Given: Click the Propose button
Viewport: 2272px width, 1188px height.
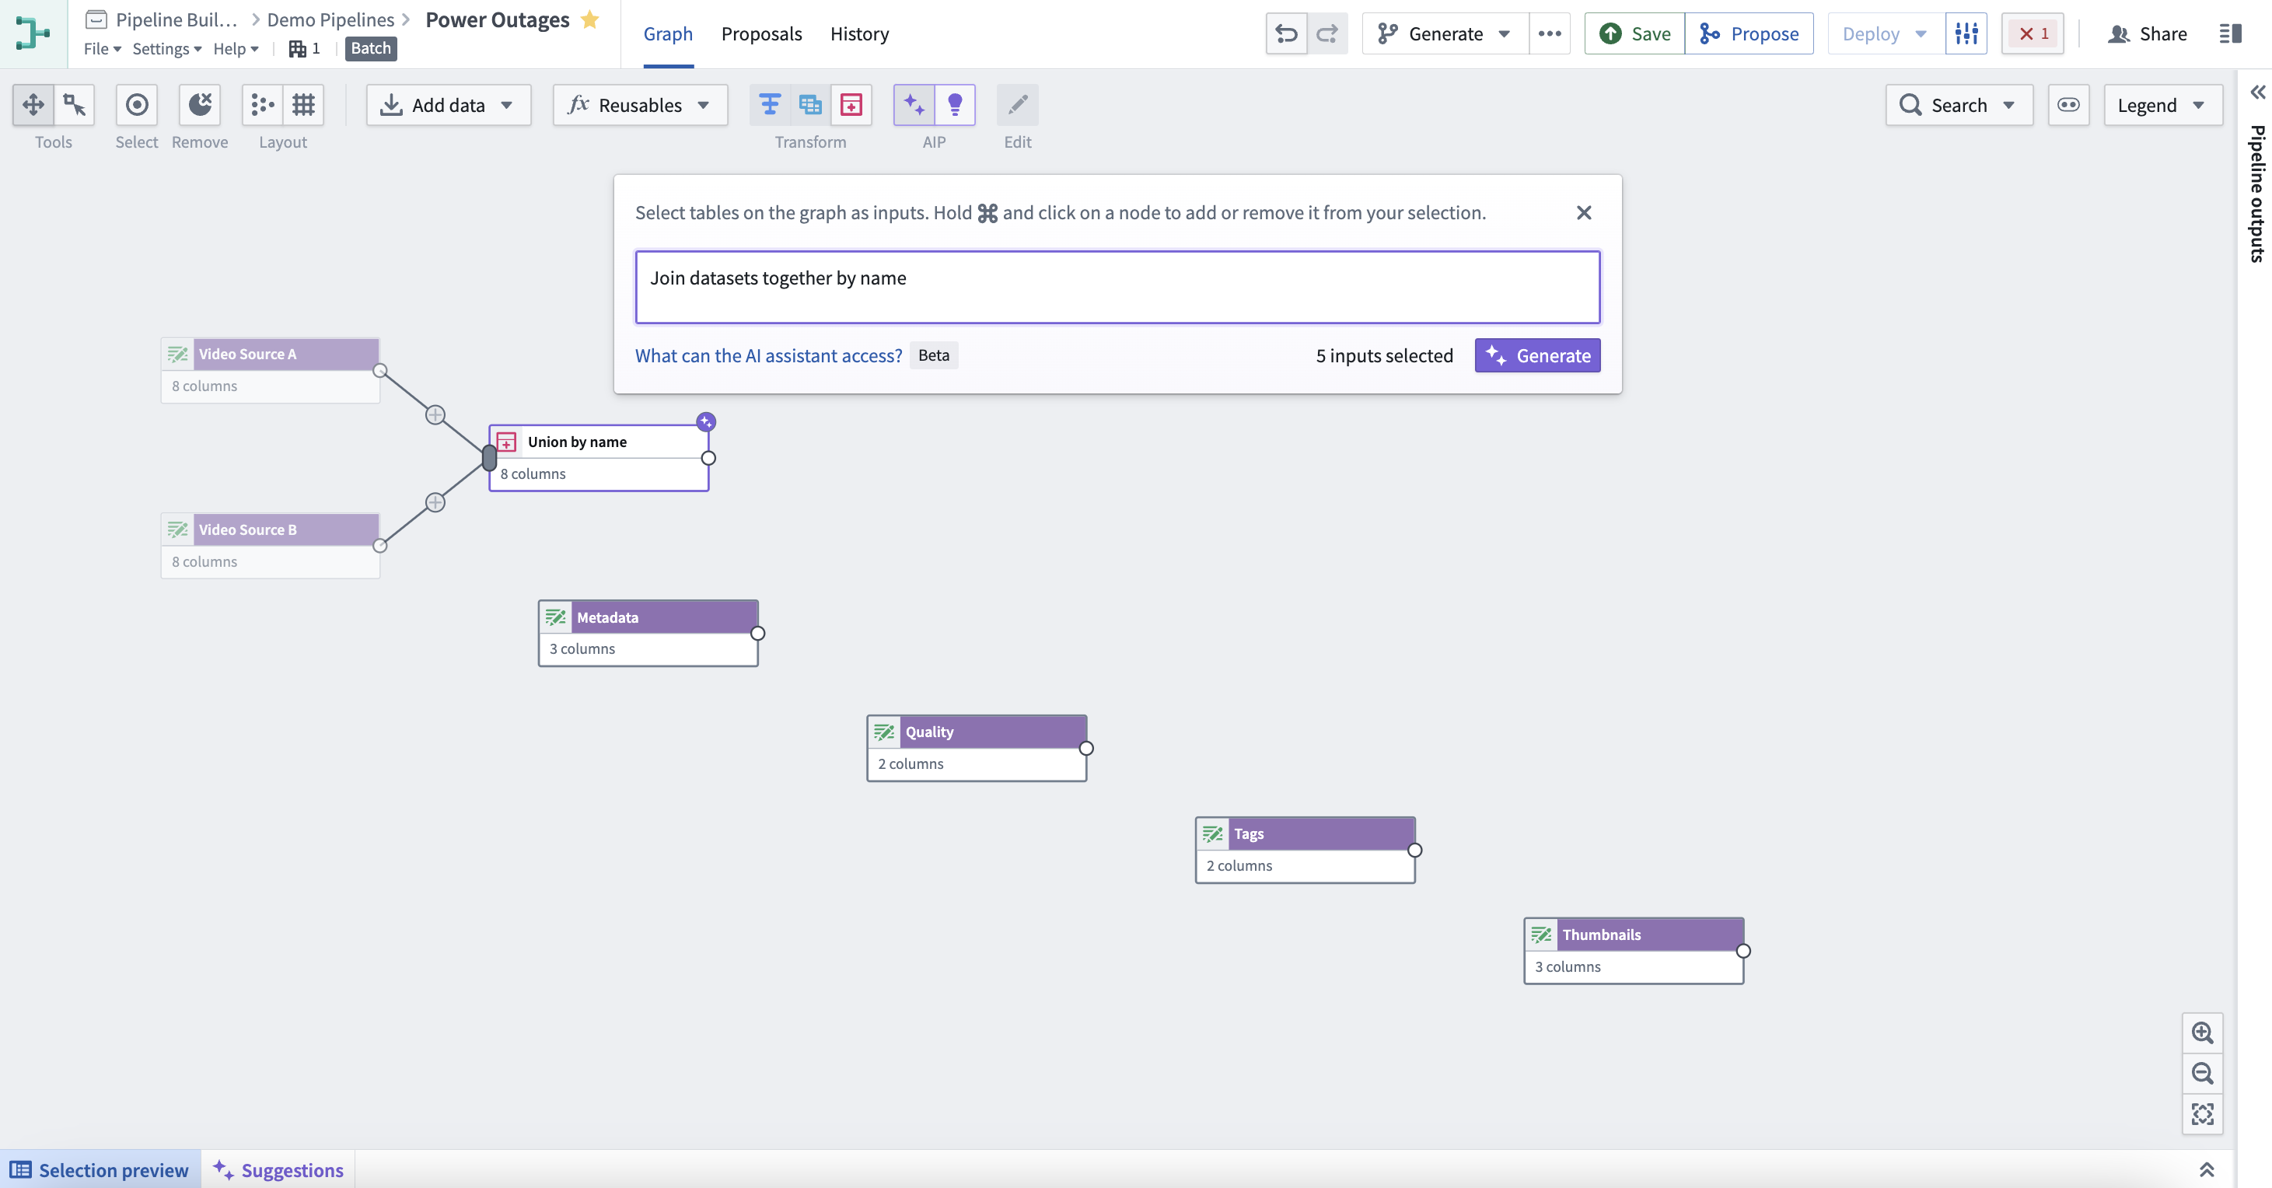Looking at the screenshot, I should tap(1749, 33).
